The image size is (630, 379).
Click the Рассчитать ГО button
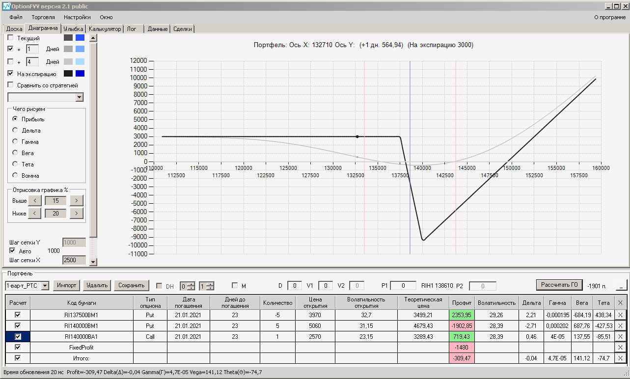559,285
